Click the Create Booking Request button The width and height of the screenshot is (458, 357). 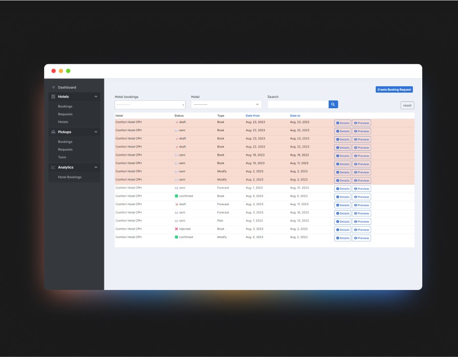pos(394,90)
